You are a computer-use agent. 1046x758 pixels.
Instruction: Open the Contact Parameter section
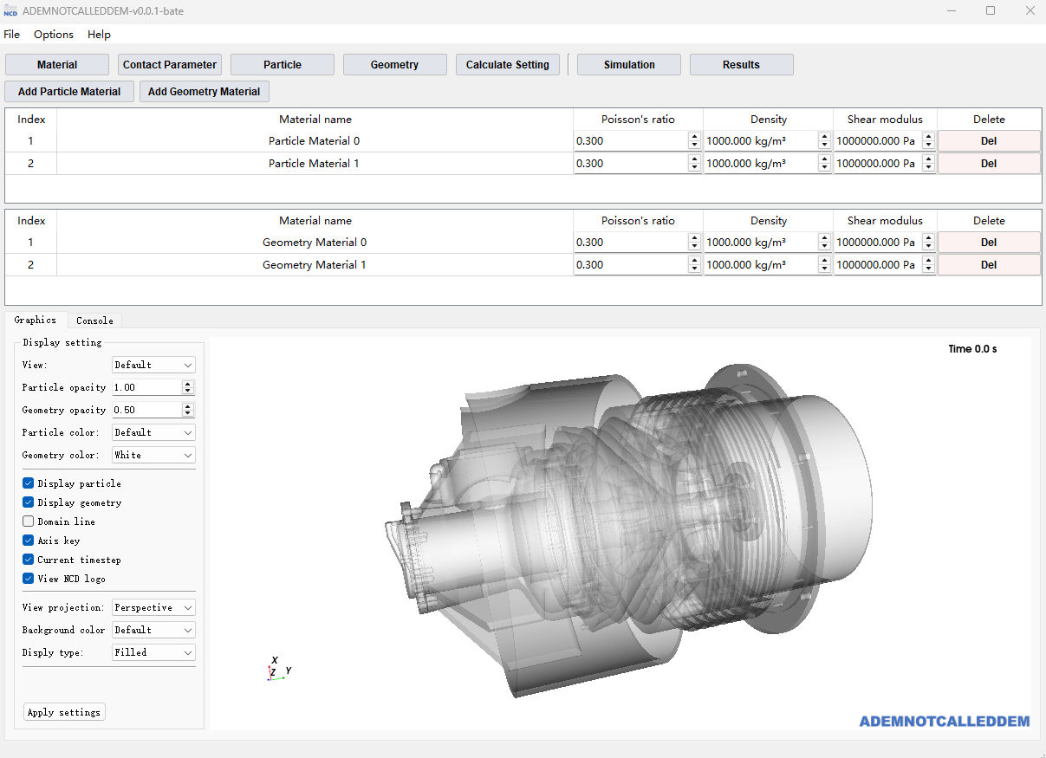click(x=169, y=64)
